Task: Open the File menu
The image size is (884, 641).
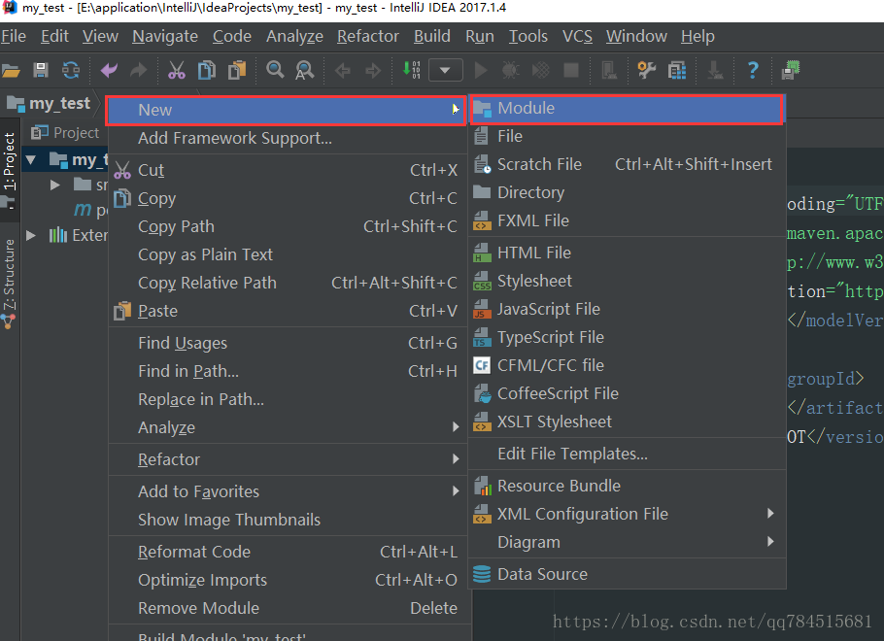Action: pyautogui.click(x=14, y=36)
